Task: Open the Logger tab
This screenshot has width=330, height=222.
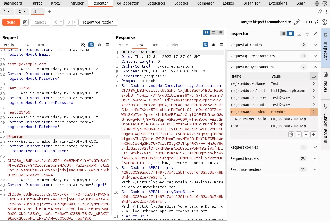Action: point(228,3)
